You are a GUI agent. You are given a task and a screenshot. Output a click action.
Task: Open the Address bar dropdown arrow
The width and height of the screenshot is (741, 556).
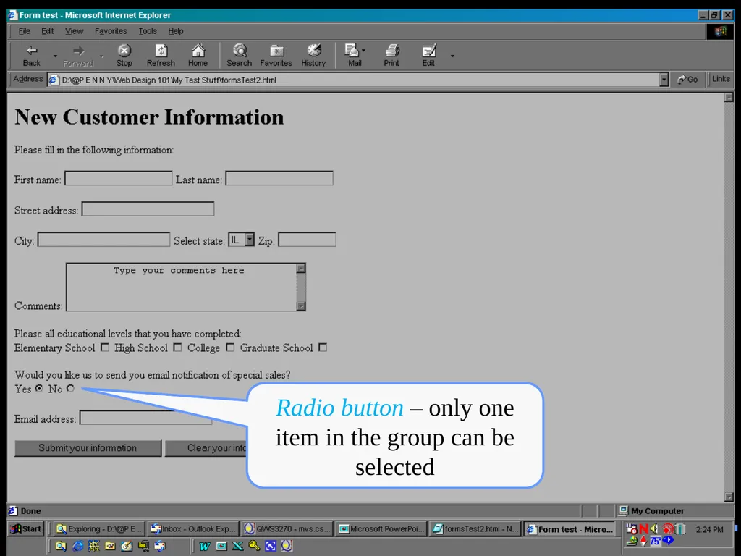664,80
